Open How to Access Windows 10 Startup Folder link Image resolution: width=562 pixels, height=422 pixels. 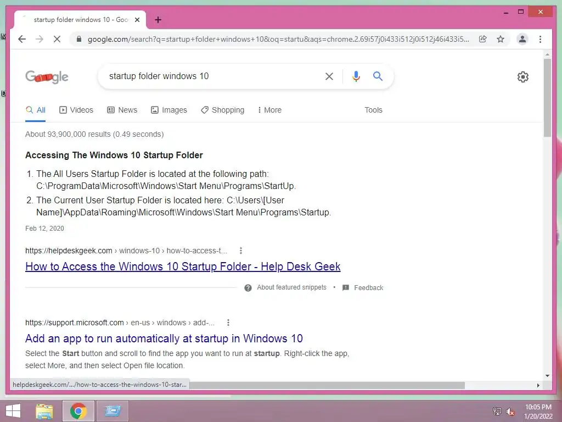pos(183,266)
